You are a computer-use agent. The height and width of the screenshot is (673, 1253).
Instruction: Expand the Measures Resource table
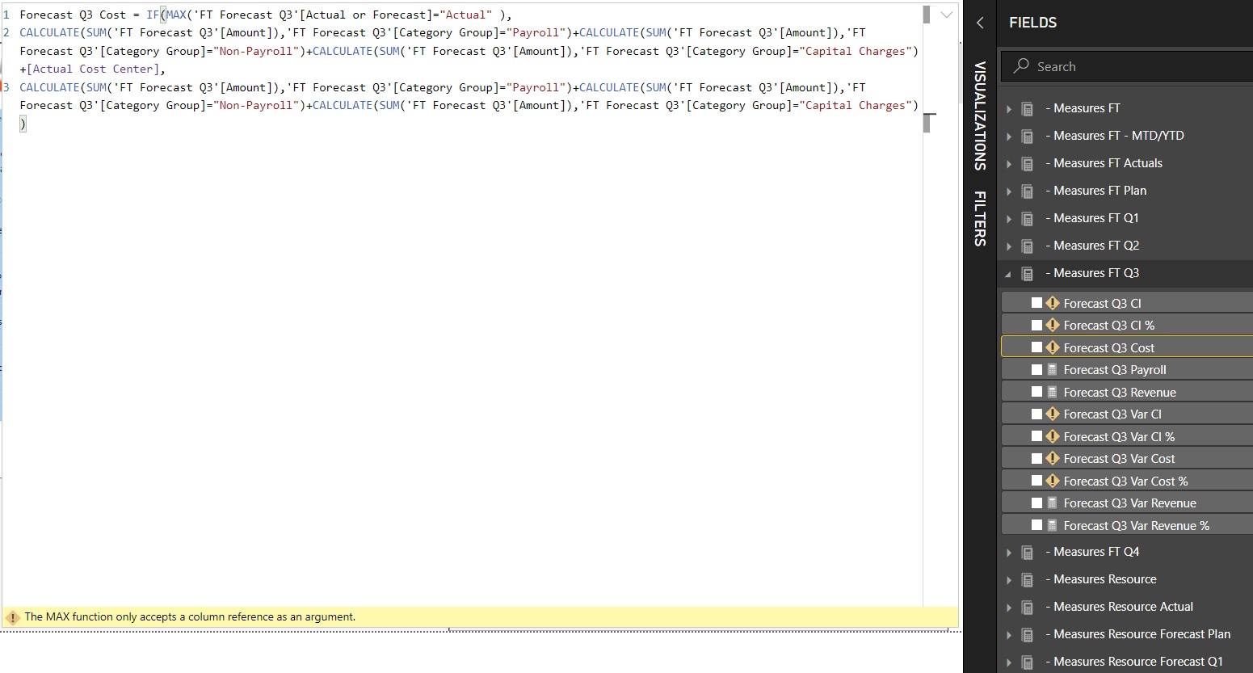[1009, 580]
